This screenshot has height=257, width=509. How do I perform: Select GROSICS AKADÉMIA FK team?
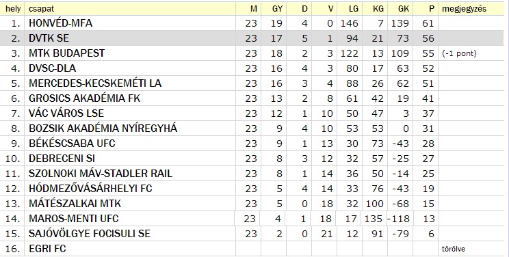coord(84,98)
